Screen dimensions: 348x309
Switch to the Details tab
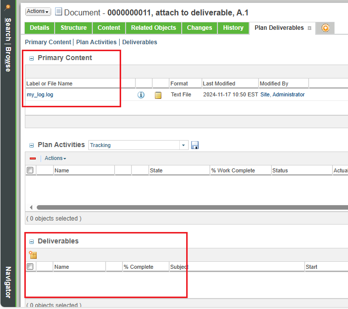39,28
